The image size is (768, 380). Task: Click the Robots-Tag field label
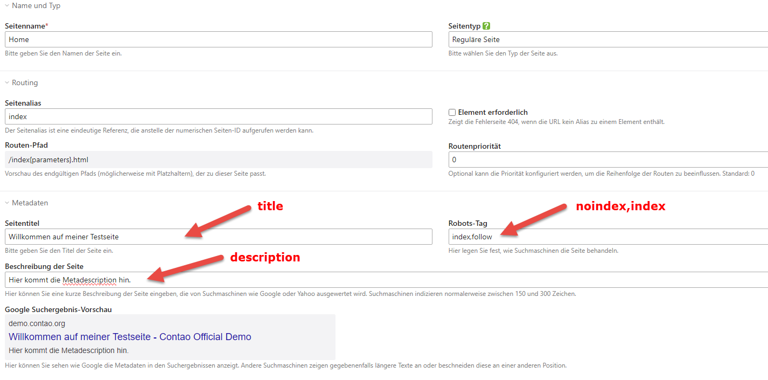(x=467, y=223)
